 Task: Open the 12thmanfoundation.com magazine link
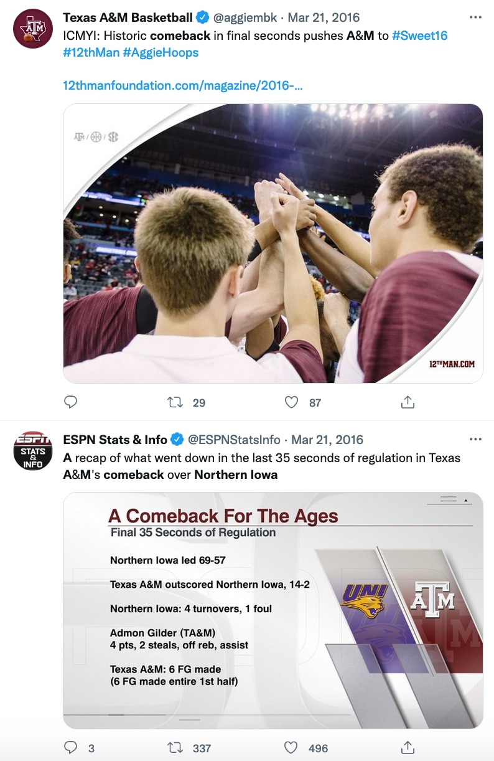click(183, 85)
